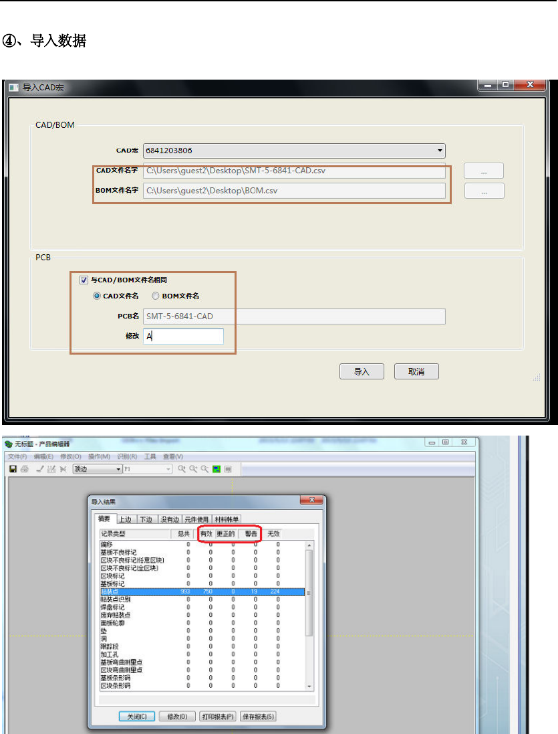This screenshot has width=558, height=734.
Task: Click the 修改 revision input field
Action: (183, 336)
